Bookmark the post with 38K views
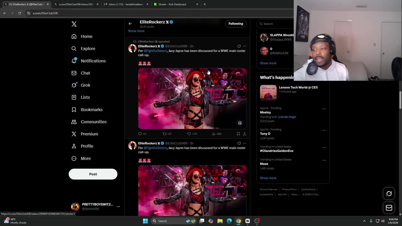The width and height of the screenshot is (402, 226). click(x=238, y=134)
